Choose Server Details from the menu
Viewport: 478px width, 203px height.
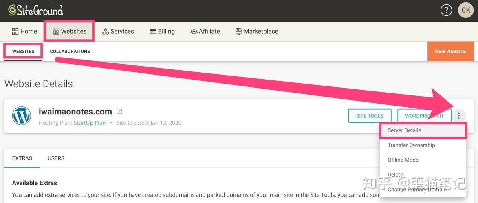click(404, 130)
